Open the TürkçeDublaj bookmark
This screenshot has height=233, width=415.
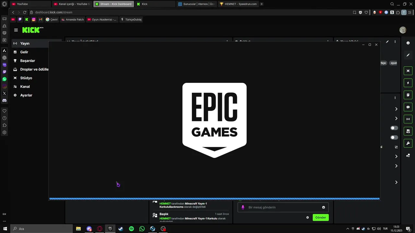click(x=131, y=19)
